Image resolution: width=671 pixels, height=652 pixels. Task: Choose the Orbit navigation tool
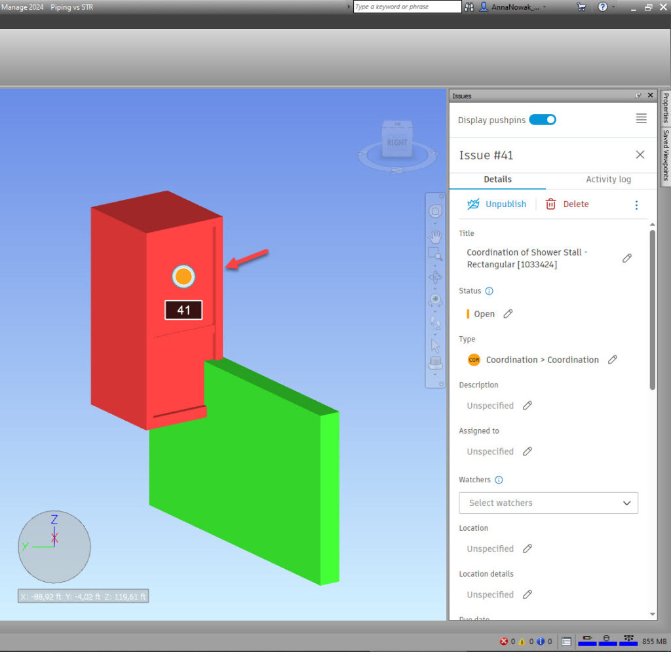[x=436, y=278]
